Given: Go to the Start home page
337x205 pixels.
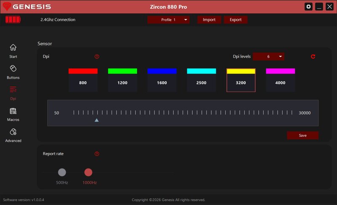Looking at the screenshot, I should [x=13, y=51].
